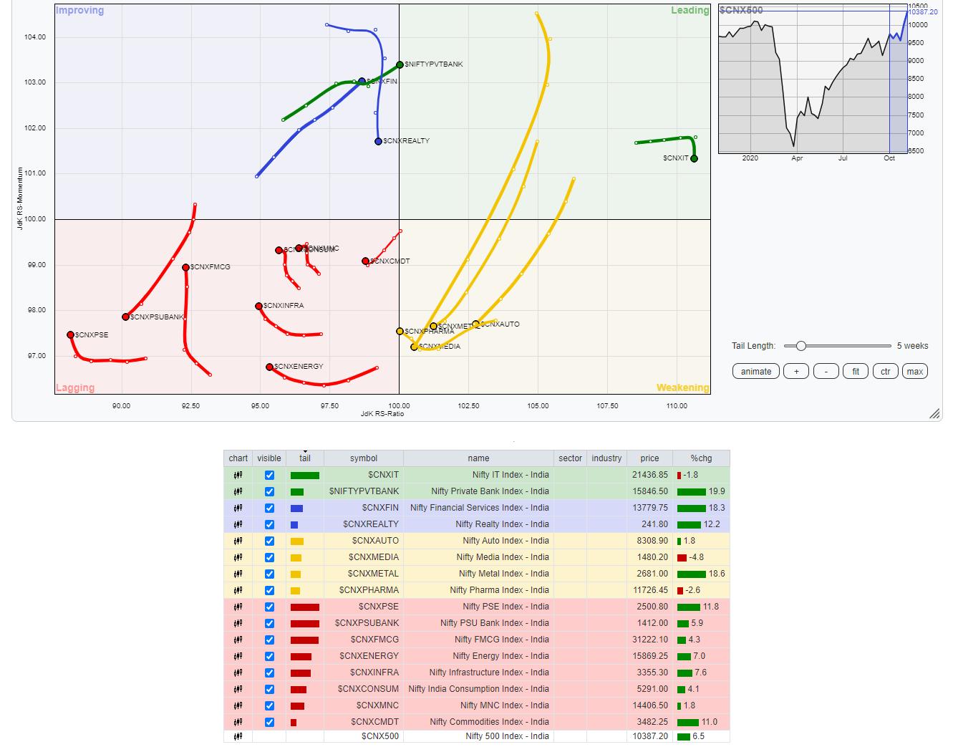Open chart icon for $CNXFIN row
Screen dimensions: 953x747
(x=238, y=508)
